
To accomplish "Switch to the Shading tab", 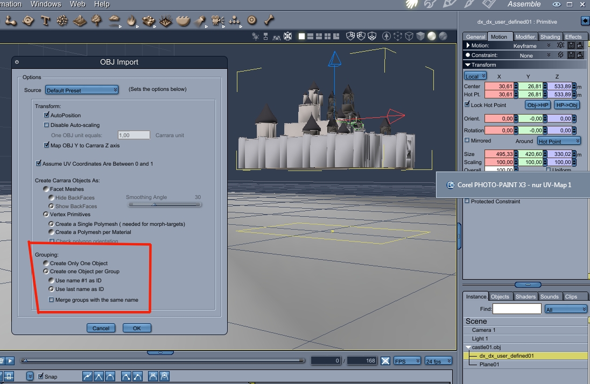I will pos(550,37).
